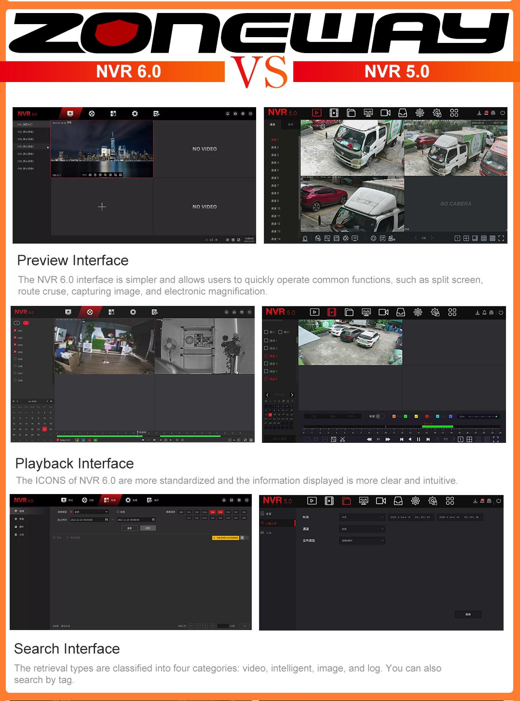Check the 通道 1 checkbox in NVR 5.0 Playback

(x=266, y=340)
